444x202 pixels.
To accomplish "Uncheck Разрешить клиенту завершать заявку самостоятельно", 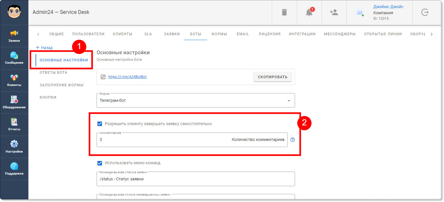I will click(x=100, y=124).
